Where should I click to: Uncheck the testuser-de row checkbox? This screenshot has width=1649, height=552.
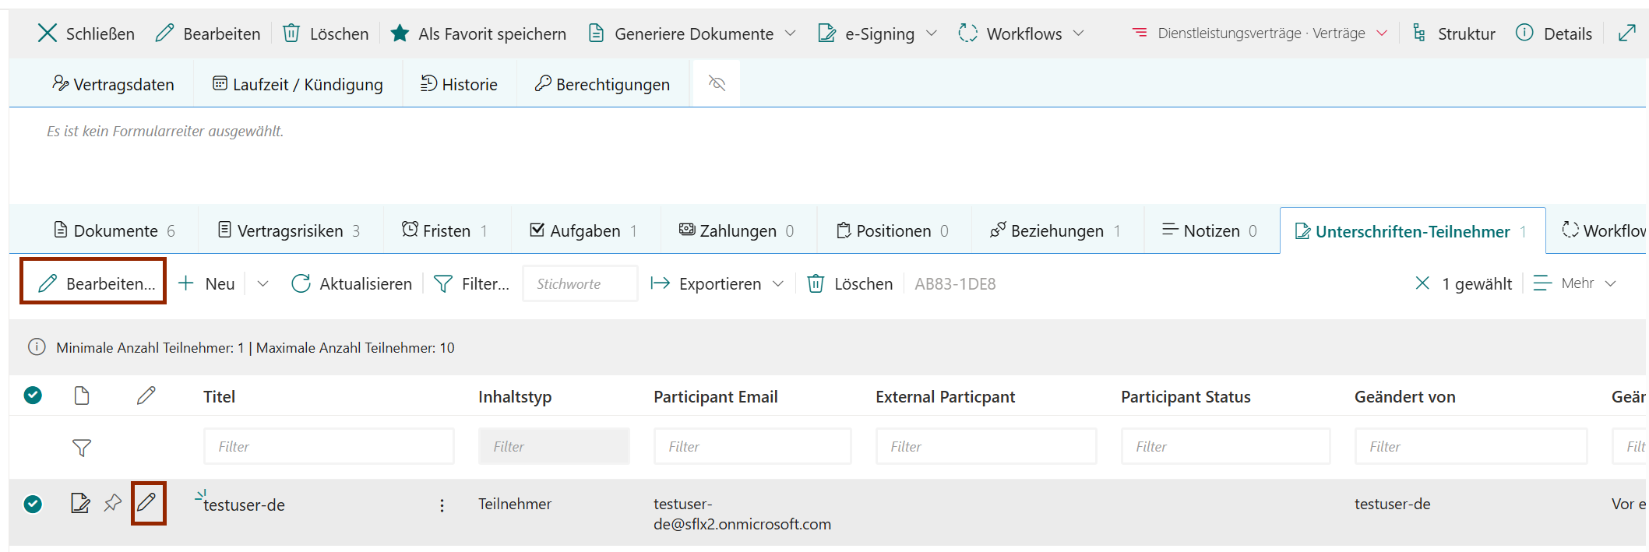(x=33, y=504)
